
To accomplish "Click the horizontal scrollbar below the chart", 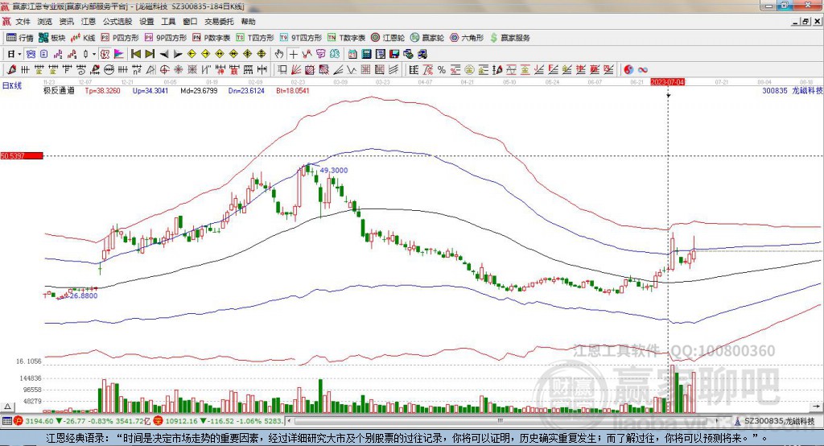I will point(483,420).
